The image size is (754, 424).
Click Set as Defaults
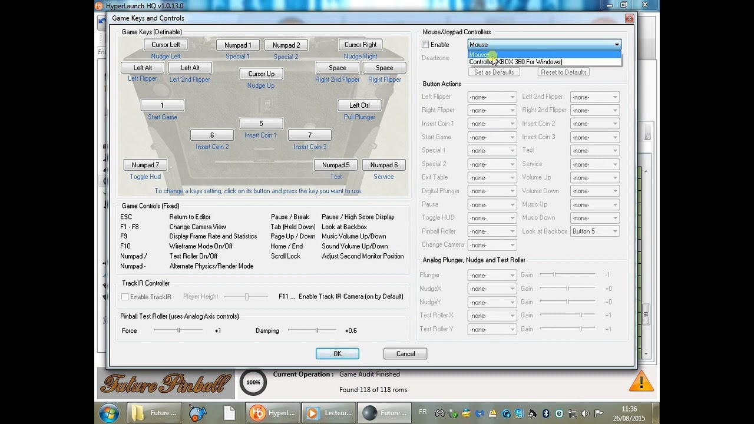pos(494,72)
